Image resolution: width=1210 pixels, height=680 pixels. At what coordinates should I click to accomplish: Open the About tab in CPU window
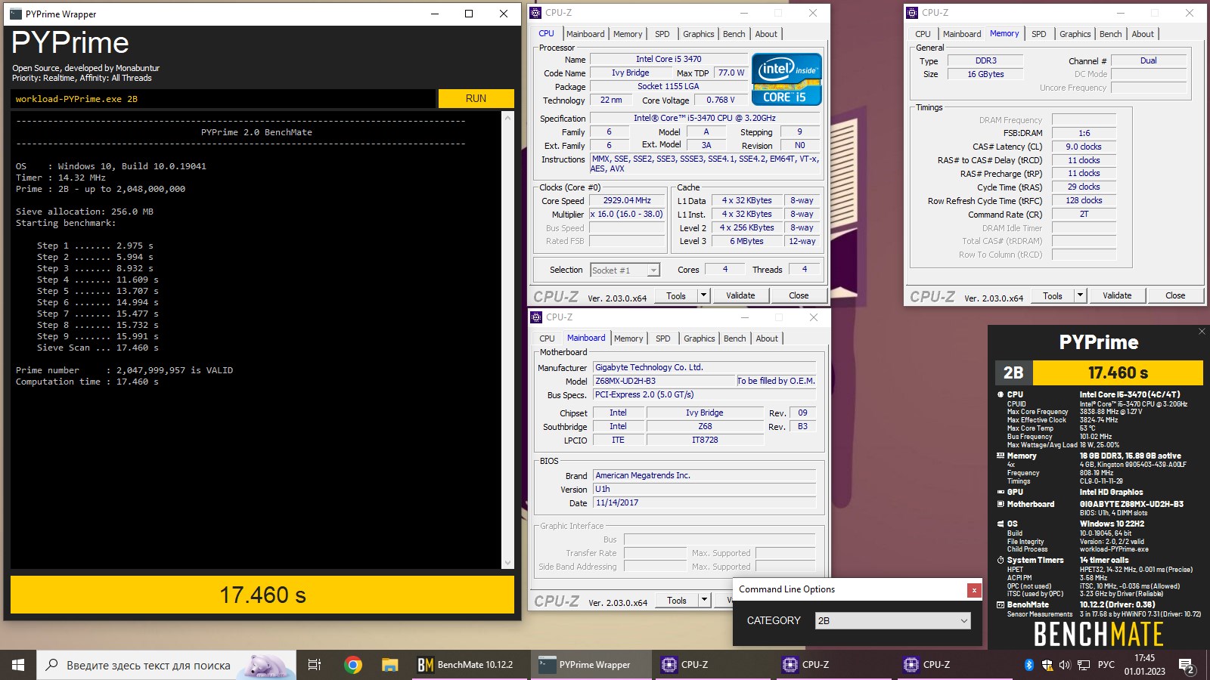(x=766, y=34)
